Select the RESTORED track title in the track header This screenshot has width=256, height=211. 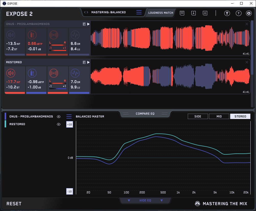(14, 62)
